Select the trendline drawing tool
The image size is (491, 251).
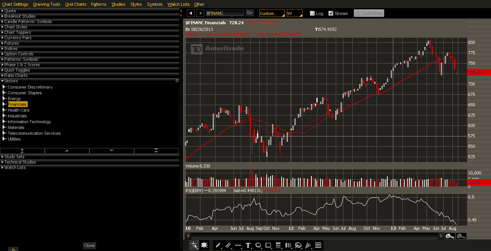pos(218,245)
